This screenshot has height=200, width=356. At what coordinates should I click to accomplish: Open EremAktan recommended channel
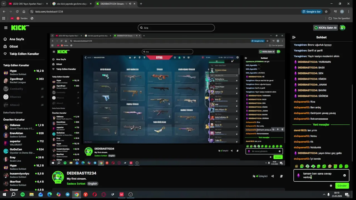click(x=24, y=135)
